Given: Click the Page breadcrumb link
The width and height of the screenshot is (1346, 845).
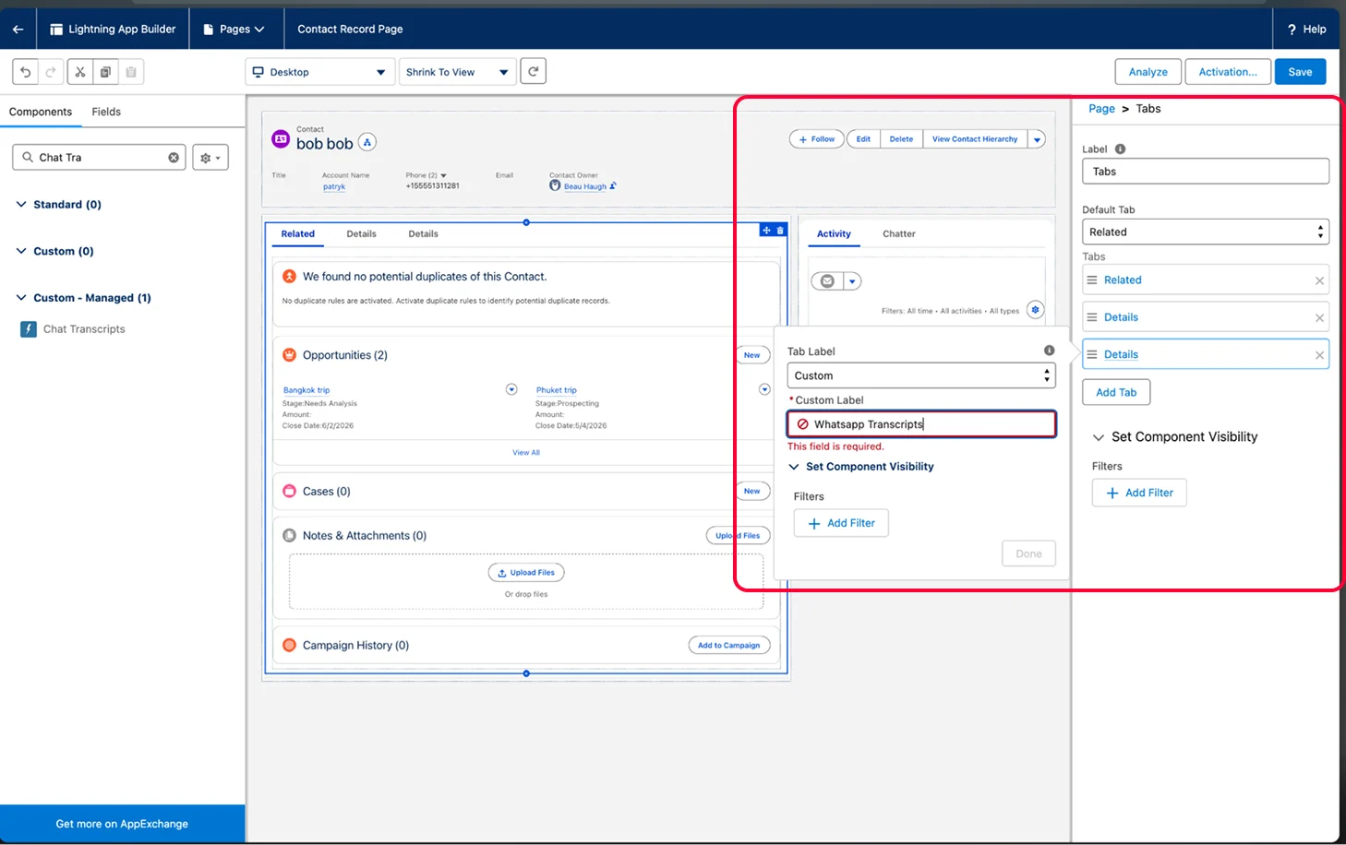Looking at the screenshot, I should [x=1101, y=109].
